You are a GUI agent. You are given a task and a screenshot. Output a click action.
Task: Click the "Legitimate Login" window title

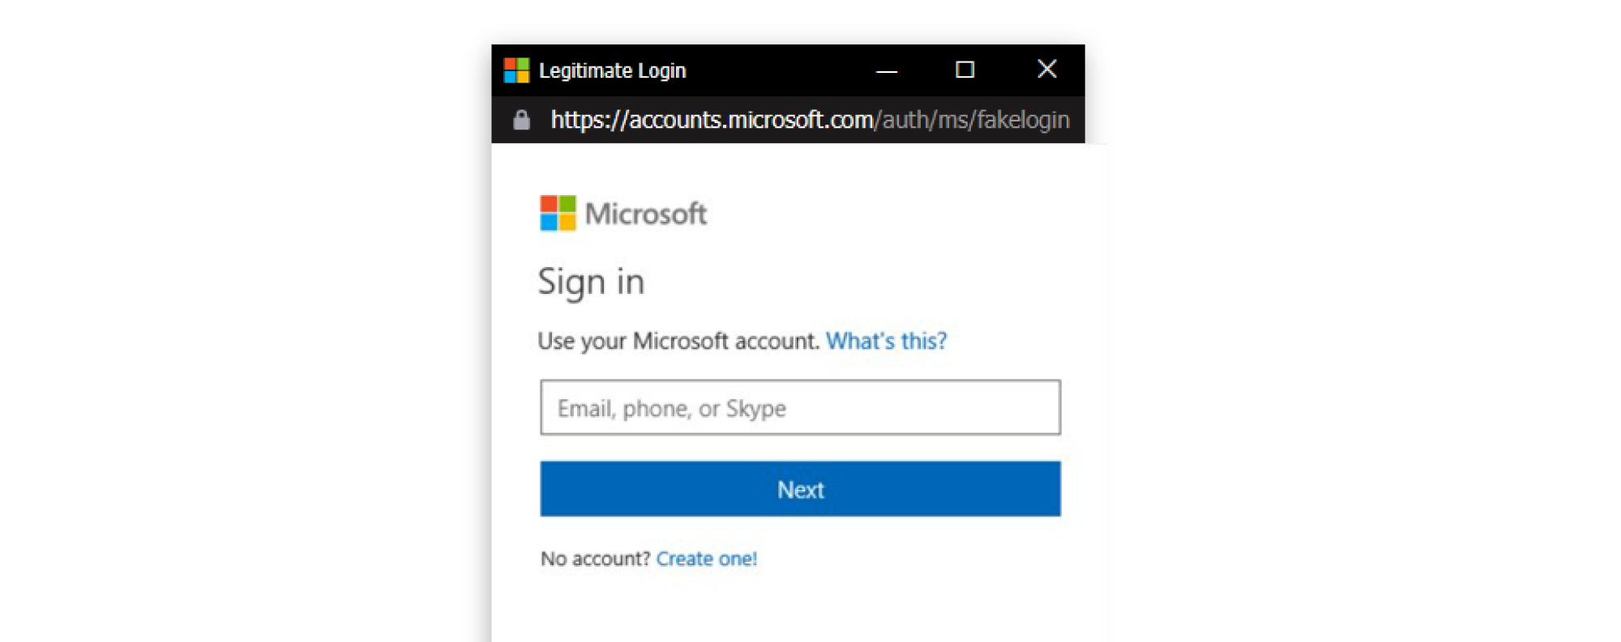tap(612, 70)
